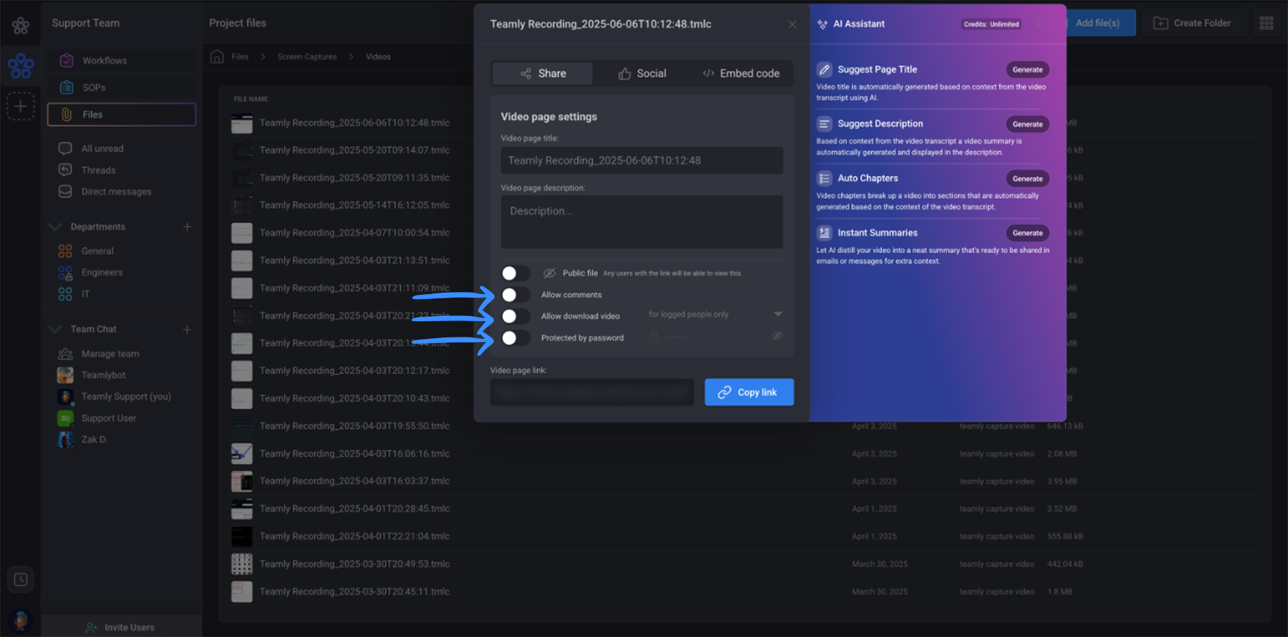The width and height of the screenshot is (1288, 637).
Task: Switch to the Embed code tab
Action: (x=741, y=74)
